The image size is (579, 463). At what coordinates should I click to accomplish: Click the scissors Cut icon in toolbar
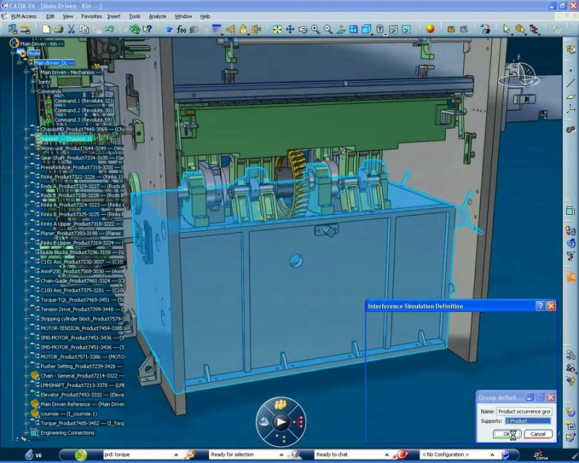[x=71, y=29]
